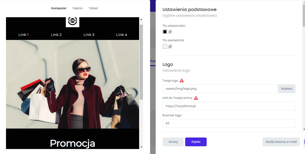Click the https://twojafirma.pl link field
Image resolution: width=305 pixels, height=154 pixels.
(229, 106)
